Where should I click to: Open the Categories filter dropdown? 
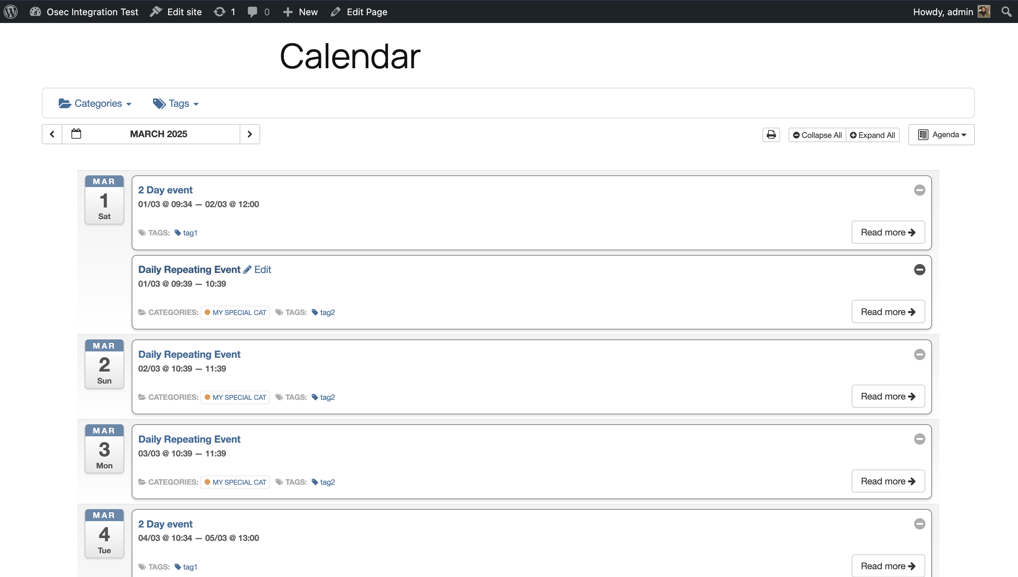[95, 104]
